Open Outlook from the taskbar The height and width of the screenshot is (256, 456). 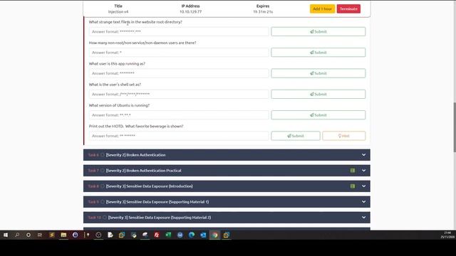(x=203, y=235)
